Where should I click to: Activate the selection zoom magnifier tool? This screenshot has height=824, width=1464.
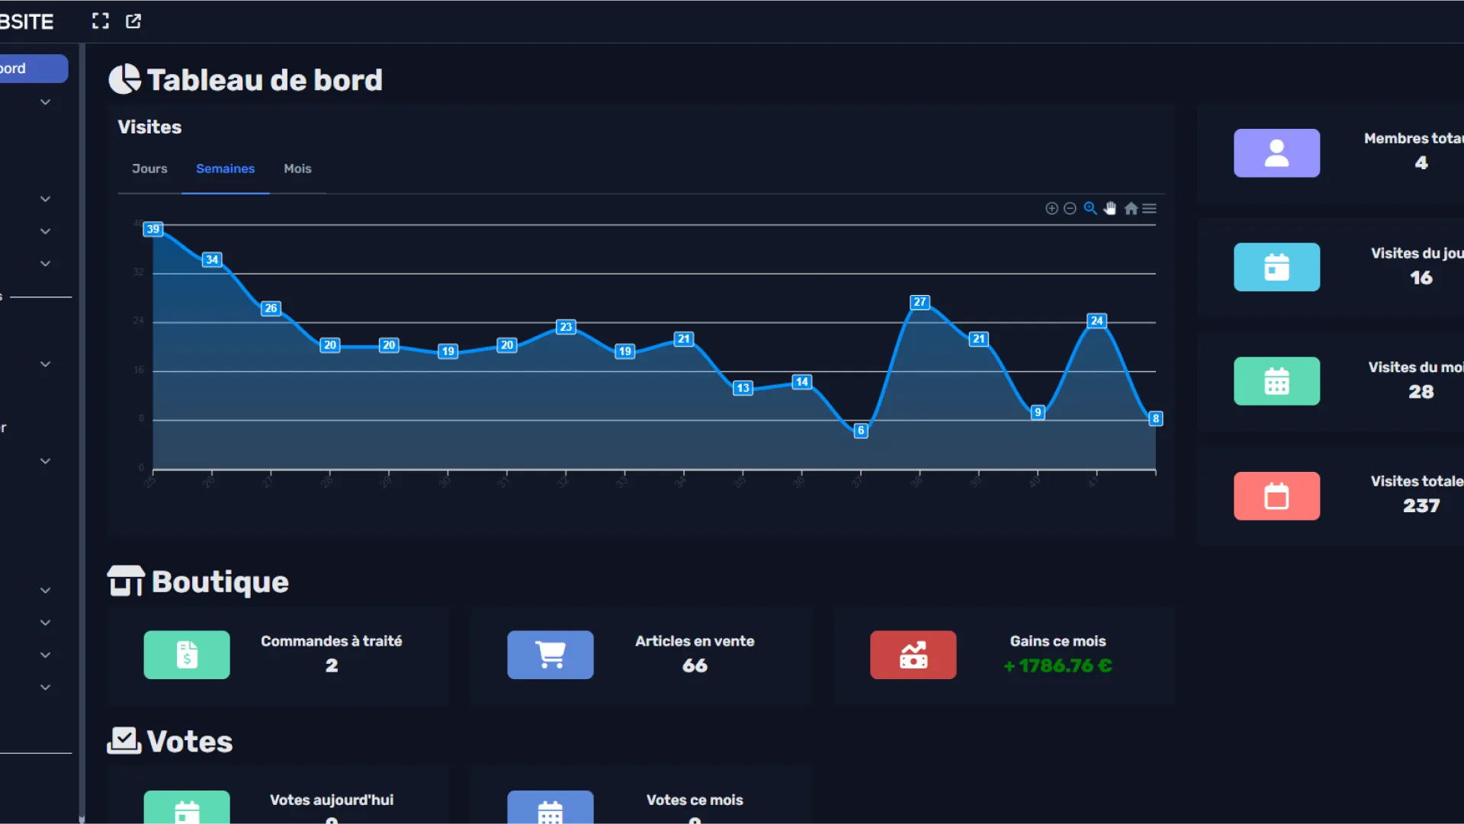[x=1090, y=208]
